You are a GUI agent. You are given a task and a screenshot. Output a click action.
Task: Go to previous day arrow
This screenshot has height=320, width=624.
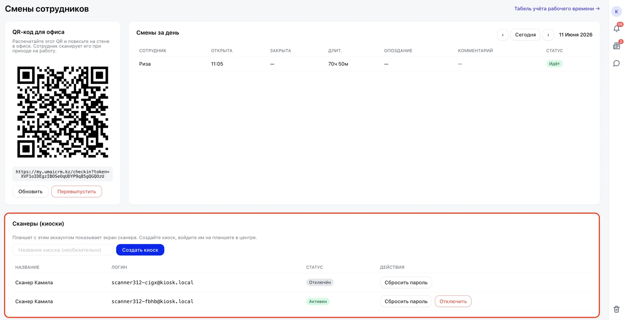click(x=502, y=35)
